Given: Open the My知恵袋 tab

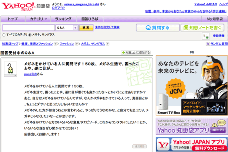Looking at the screenshot, I should (x=214, y=19).
